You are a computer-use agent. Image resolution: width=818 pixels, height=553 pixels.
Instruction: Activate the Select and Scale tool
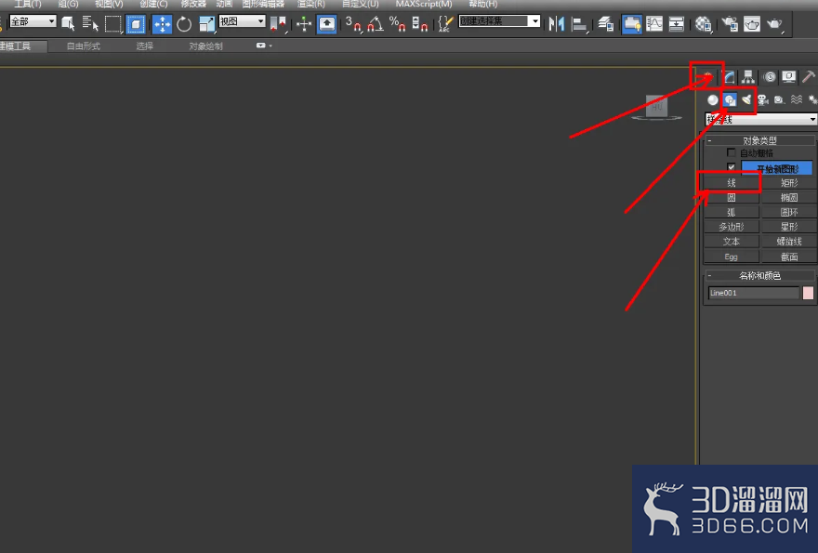(x=207, y=24)
